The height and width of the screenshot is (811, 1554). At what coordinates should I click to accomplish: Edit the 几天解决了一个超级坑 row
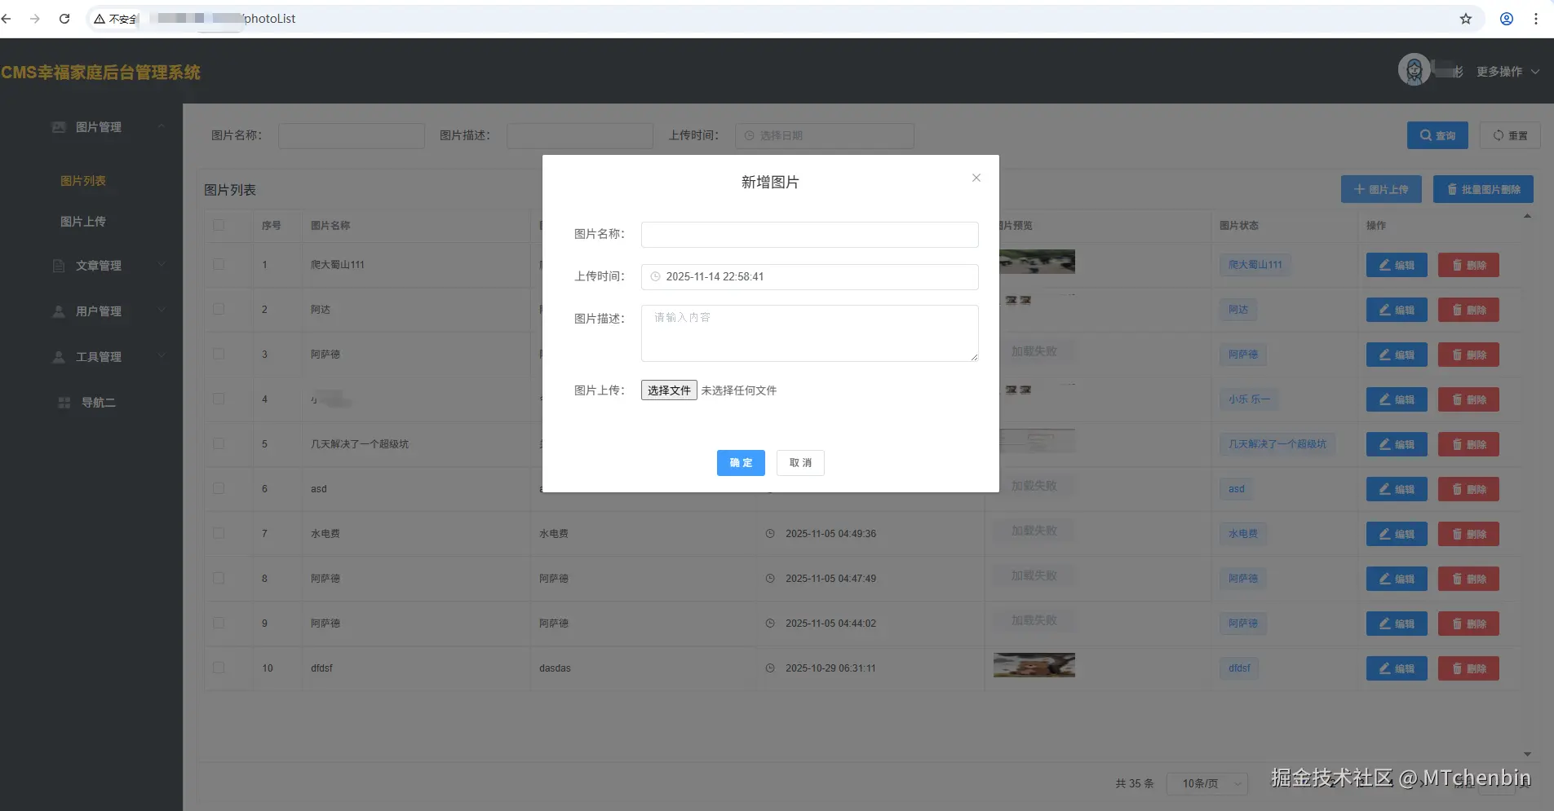(x=1397, y=444)
